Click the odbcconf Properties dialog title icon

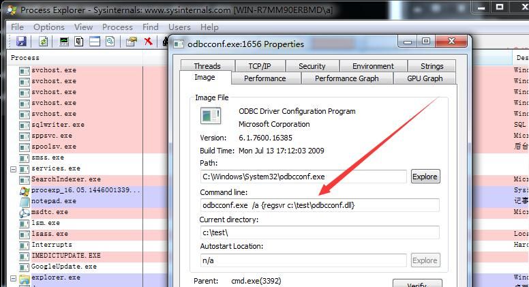(x=179, y=44)
